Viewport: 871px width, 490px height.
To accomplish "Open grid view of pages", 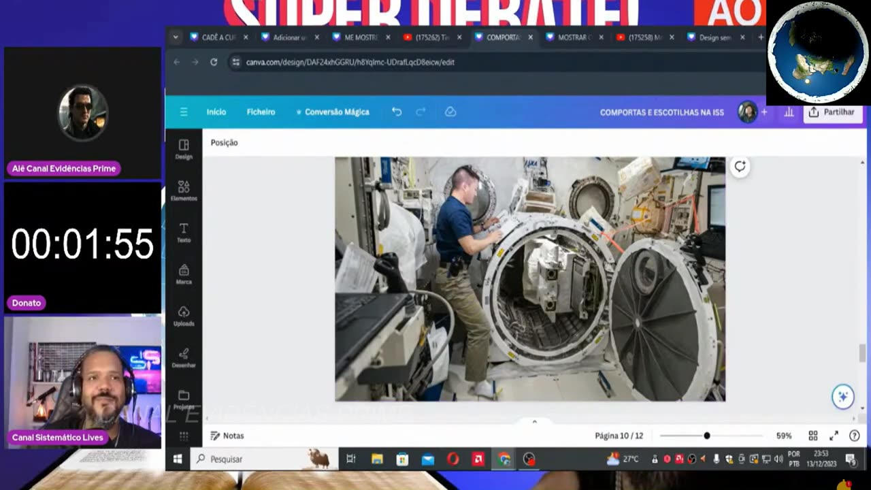I will pos(813,436).
